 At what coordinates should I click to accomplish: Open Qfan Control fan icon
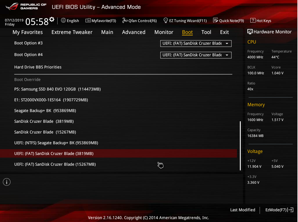pos(125,21)
